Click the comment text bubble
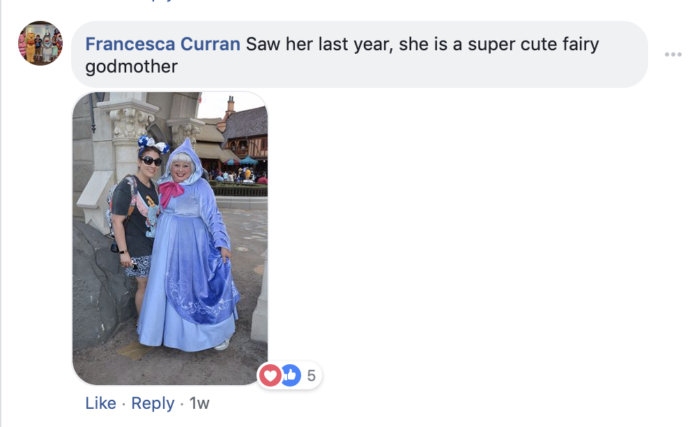The image size is (697, 427). click(x=359, y=54)
